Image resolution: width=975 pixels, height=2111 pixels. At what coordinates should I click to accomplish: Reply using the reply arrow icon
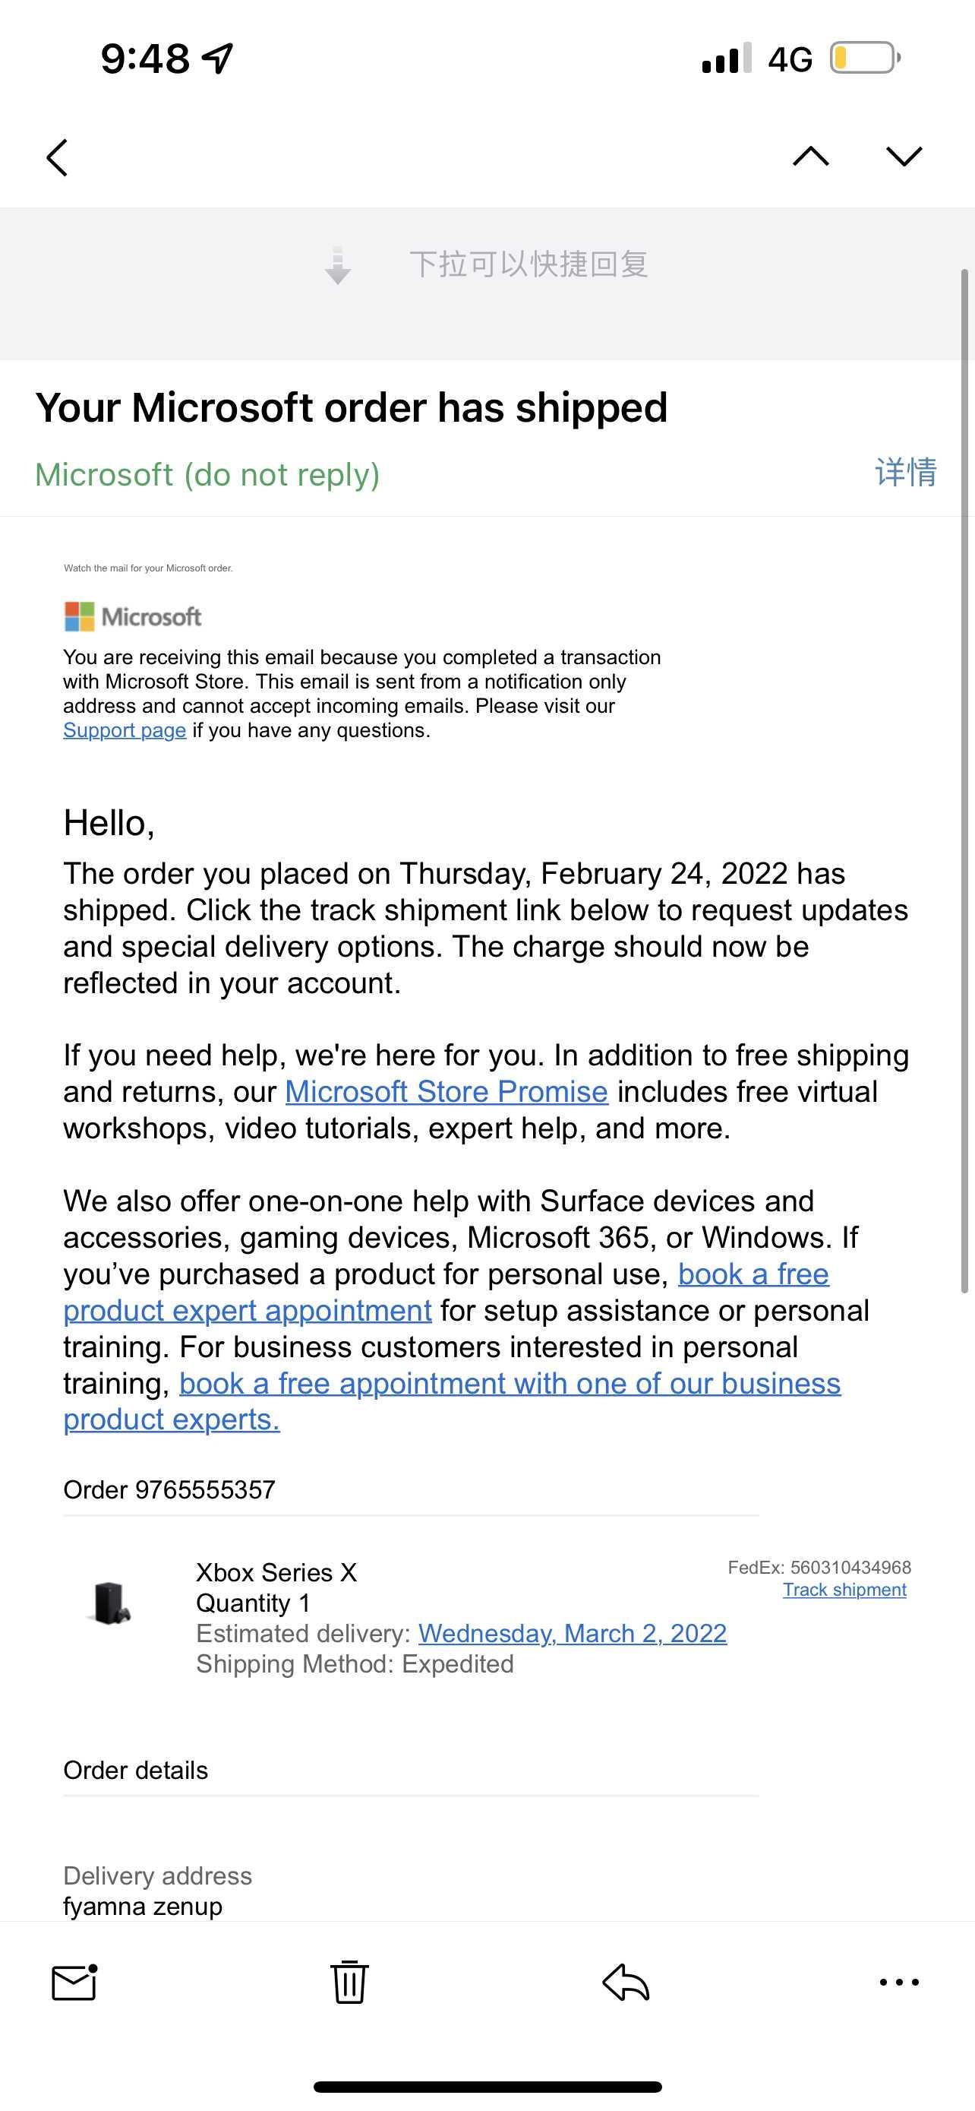tap(626, 1983)
